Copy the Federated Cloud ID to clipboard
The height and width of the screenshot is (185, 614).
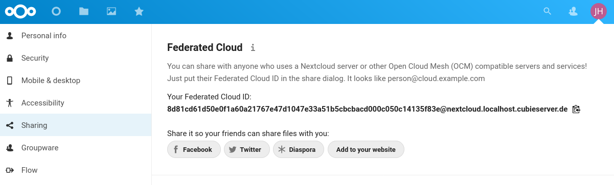click(576, 109)
